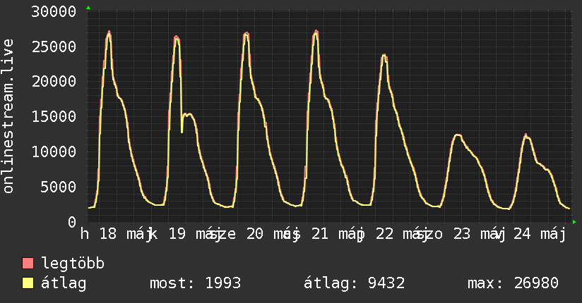Select the átlag legend label
Screen dimensions: 582x303
pyautogui.click(x=64, y=283)
